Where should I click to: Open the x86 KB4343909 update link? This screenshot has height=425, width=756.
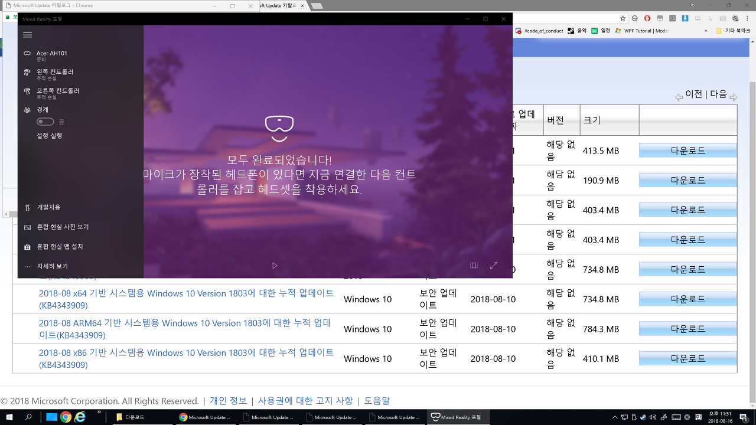(x=186, y=358)
